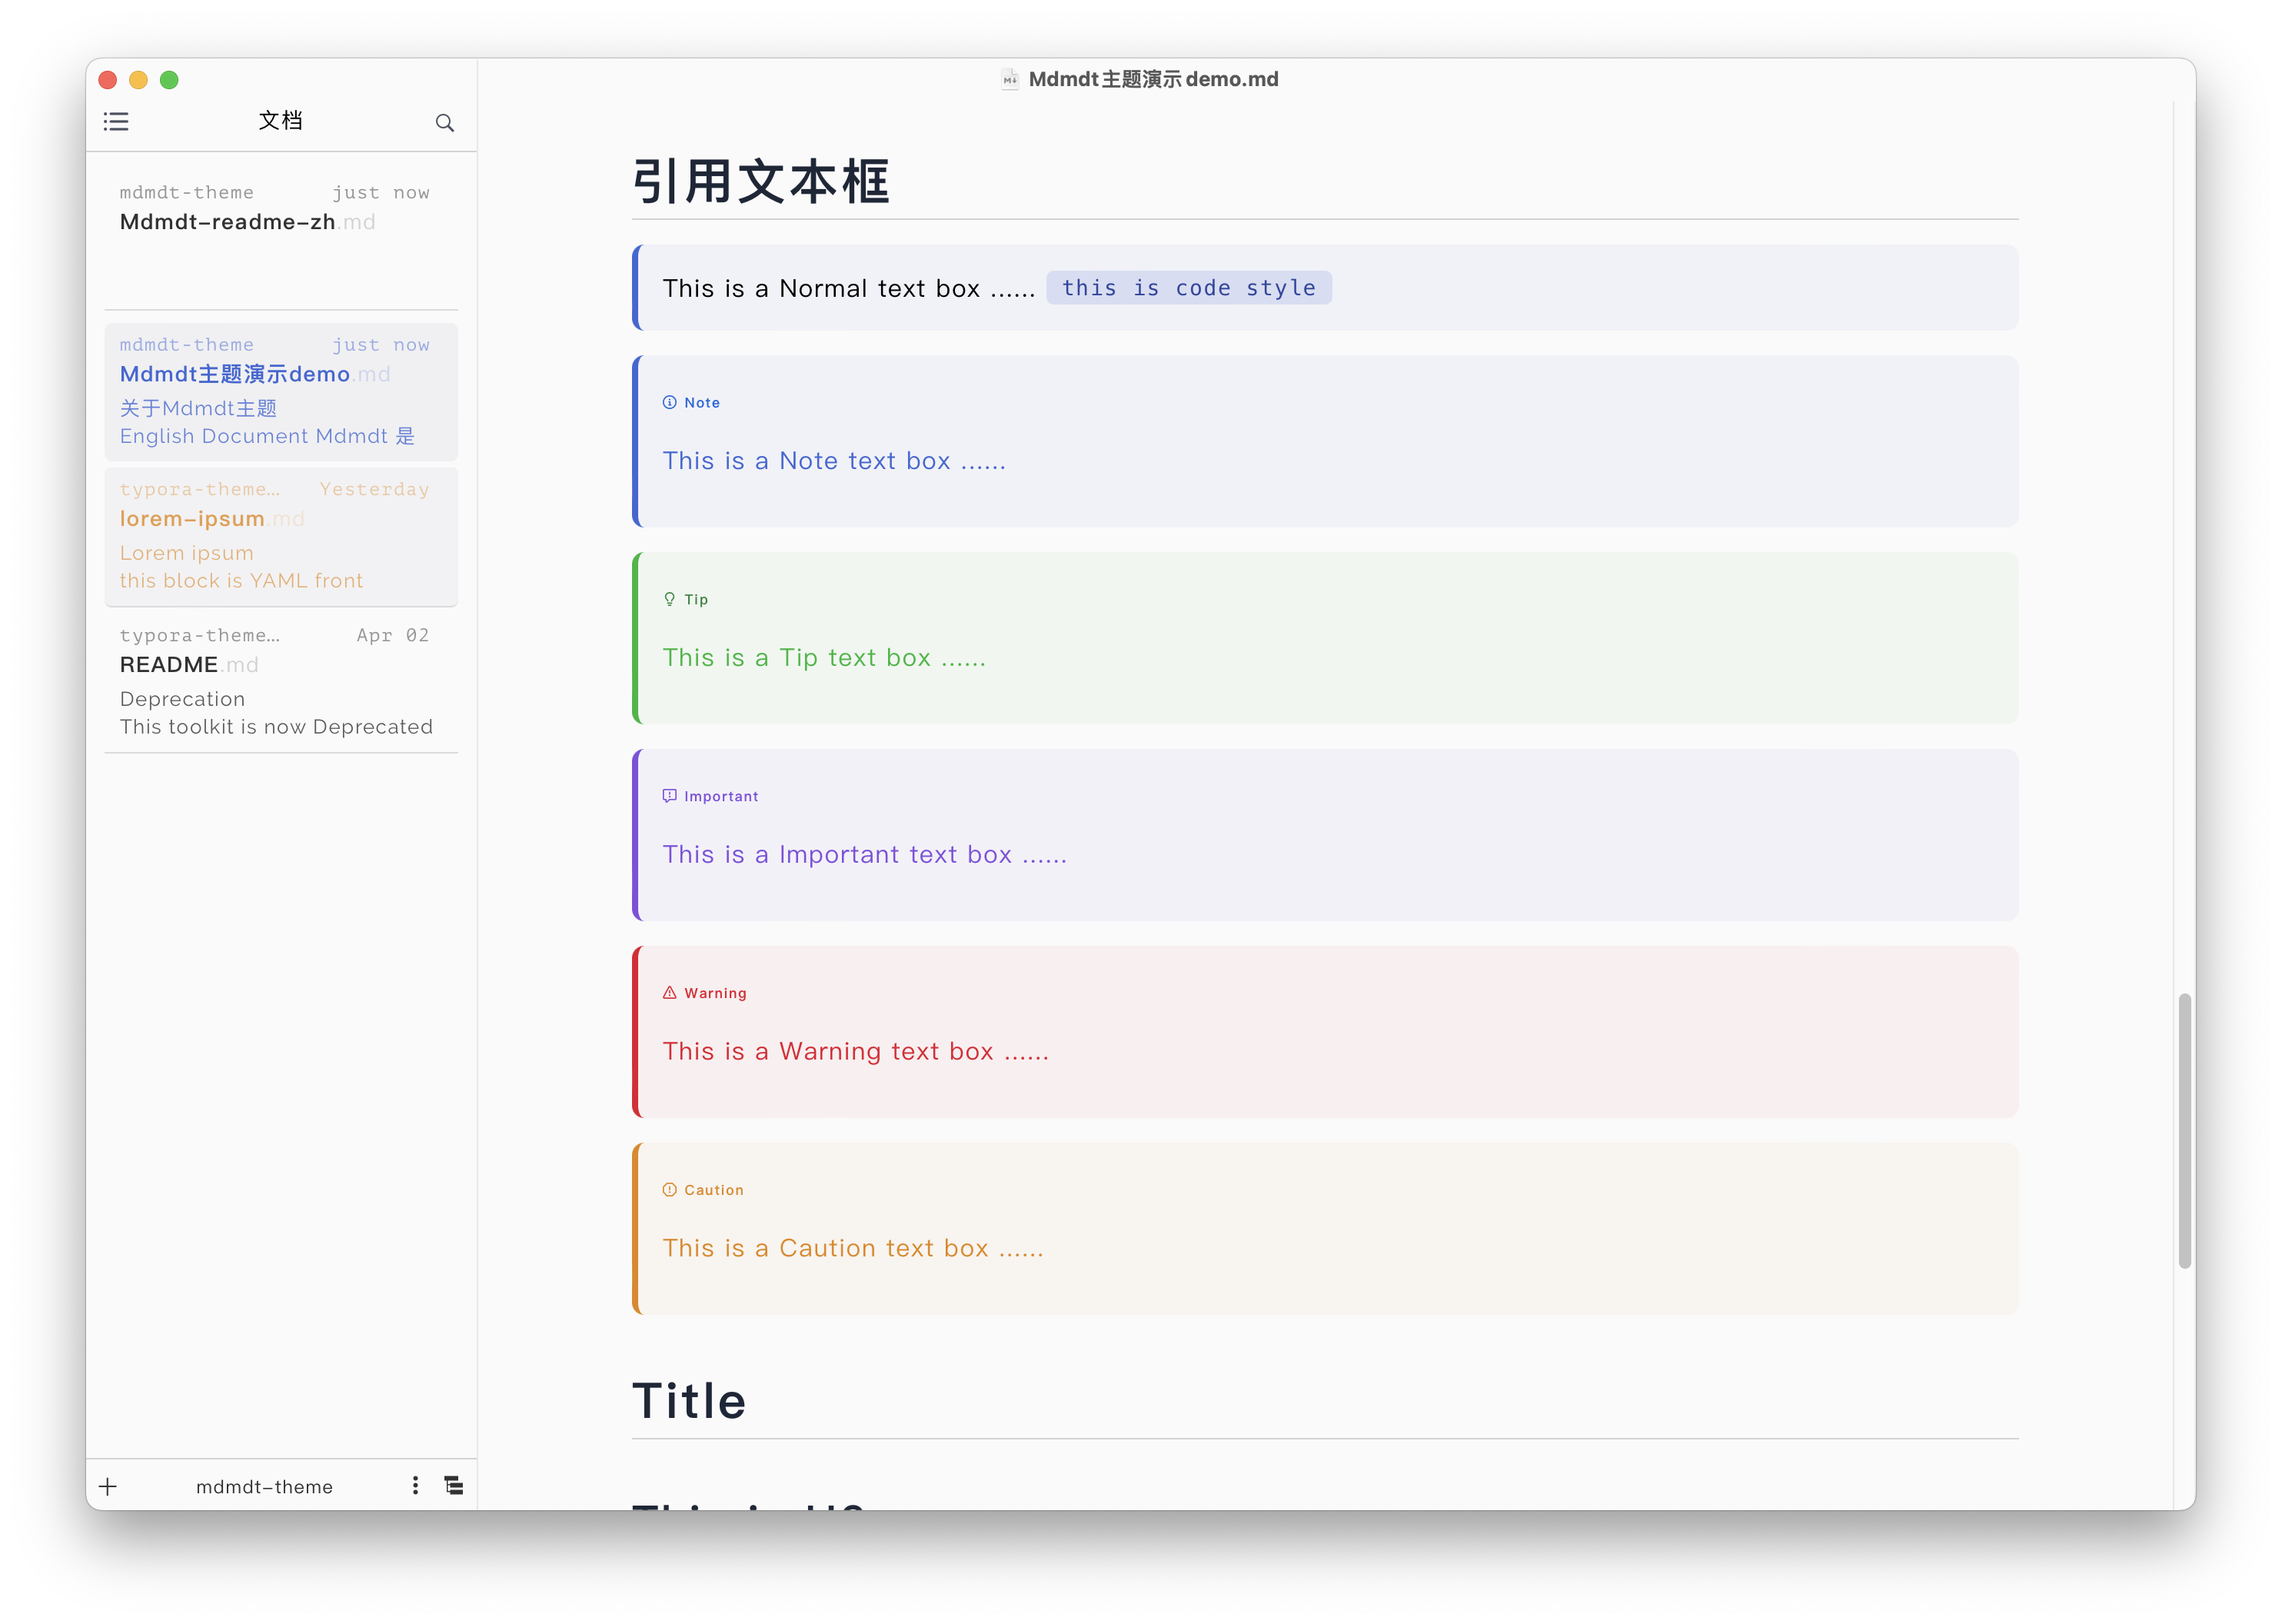2282x1624 pixels.
Task: Click the Warning label
Action: 715,993
